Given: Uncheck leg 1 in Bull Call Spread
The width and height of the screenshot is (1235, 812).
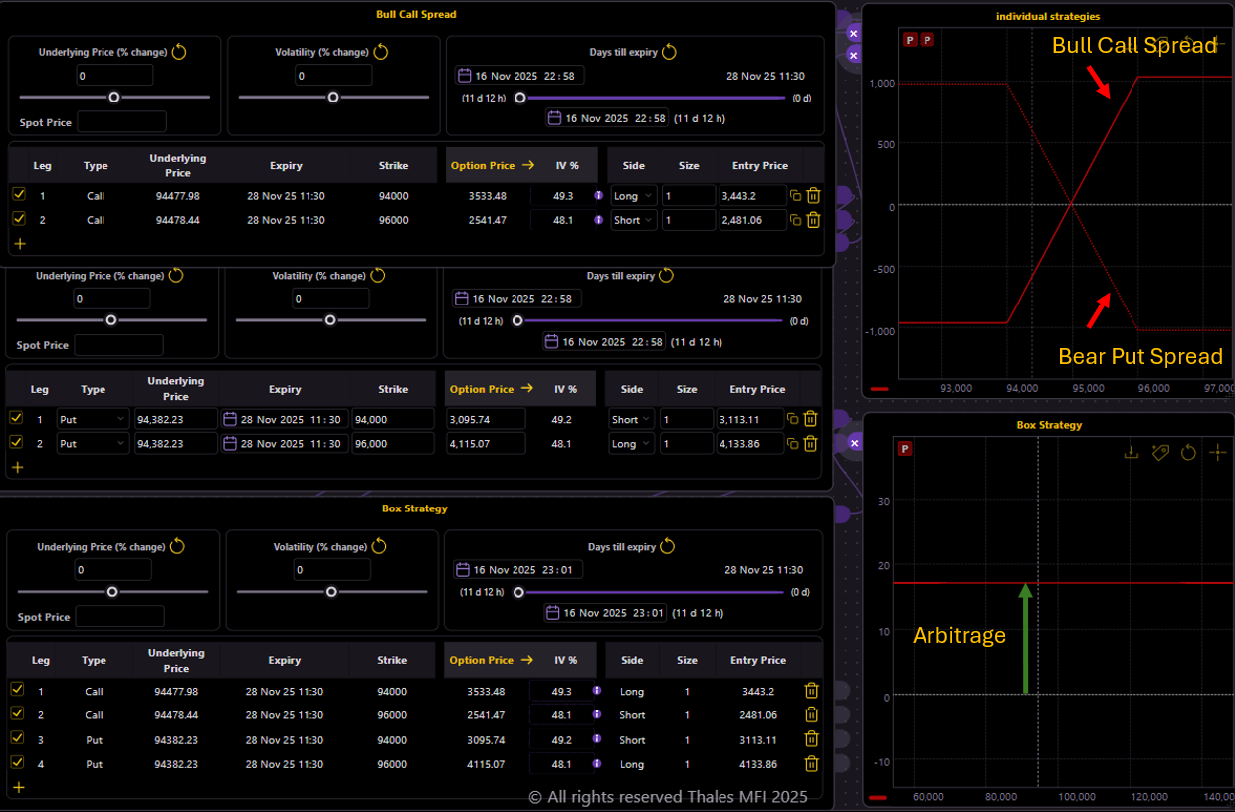Looking at the screenshot, I should [18, 195].
